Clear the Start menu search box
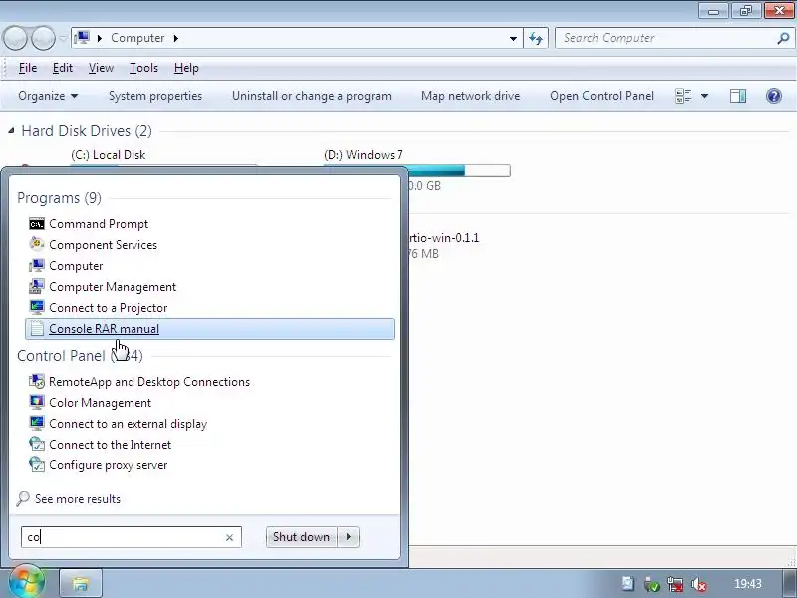The height and width of the screenshot is (598, 797). click(x=229, y=537)
